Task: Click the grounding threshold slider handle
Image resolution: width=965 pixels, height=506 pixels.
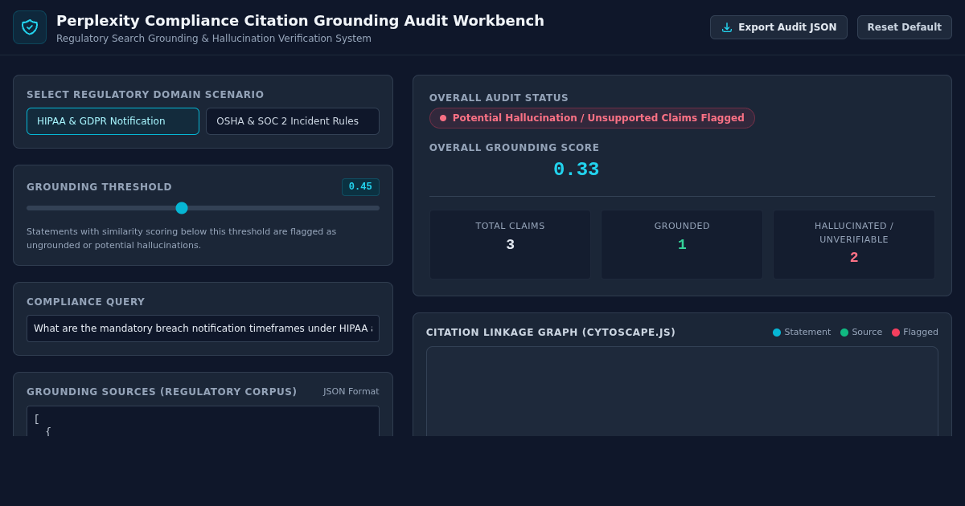Action: coord(182,208)
